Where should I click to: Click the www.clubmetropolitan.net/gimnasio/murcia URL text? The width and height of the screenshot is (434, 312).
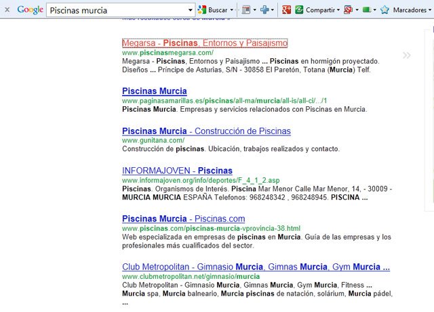[x=191, y=277]
